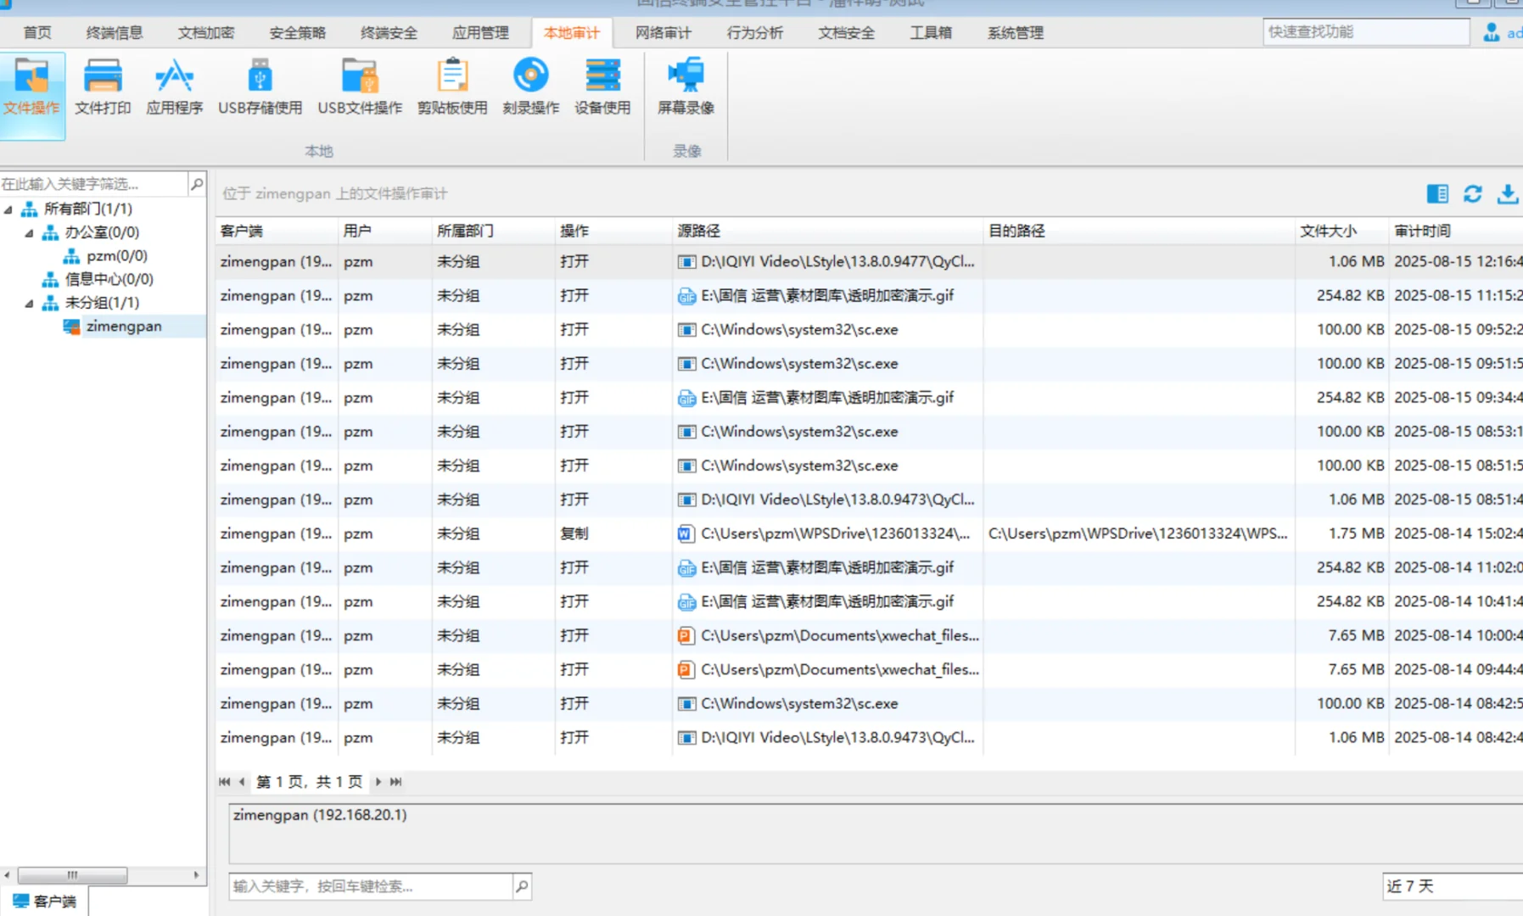The image size is (1523, 916).
Task: Open the 近 7 天 time range dropdown
Action: coord(1452,886)
